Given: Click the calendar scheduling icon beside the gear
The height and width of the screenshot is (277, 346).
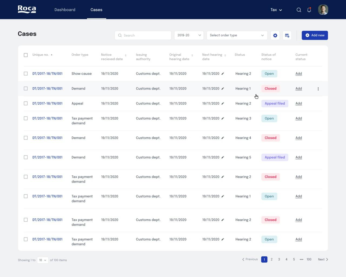Looking at the screenshot, I should click(287, 35).
